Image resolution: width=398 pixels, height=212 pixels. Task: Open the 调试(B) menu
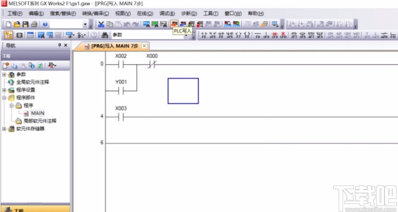pos(167,13)
